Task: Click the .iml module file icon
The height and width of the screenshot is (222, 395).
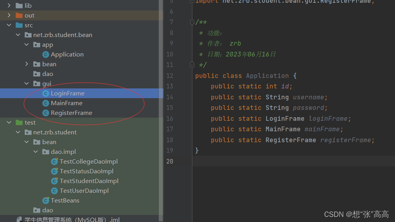Action: (19, 220)
